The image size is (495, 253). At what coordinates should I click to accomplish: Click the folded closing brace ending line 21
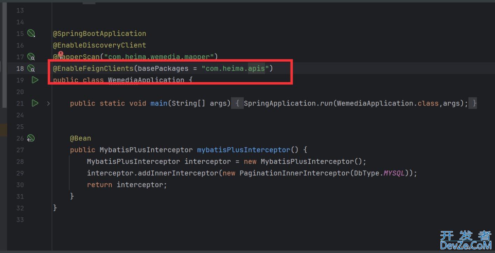(x=473, y=103)
